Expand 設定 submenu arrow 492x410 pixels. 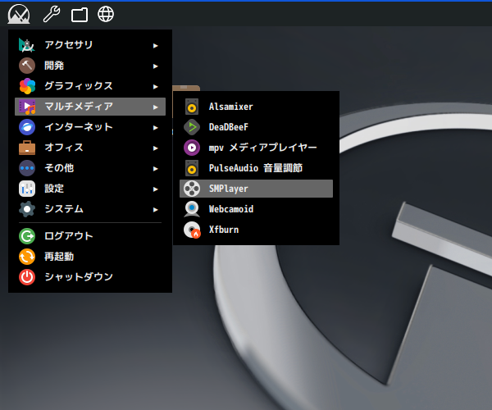point(155,189)
